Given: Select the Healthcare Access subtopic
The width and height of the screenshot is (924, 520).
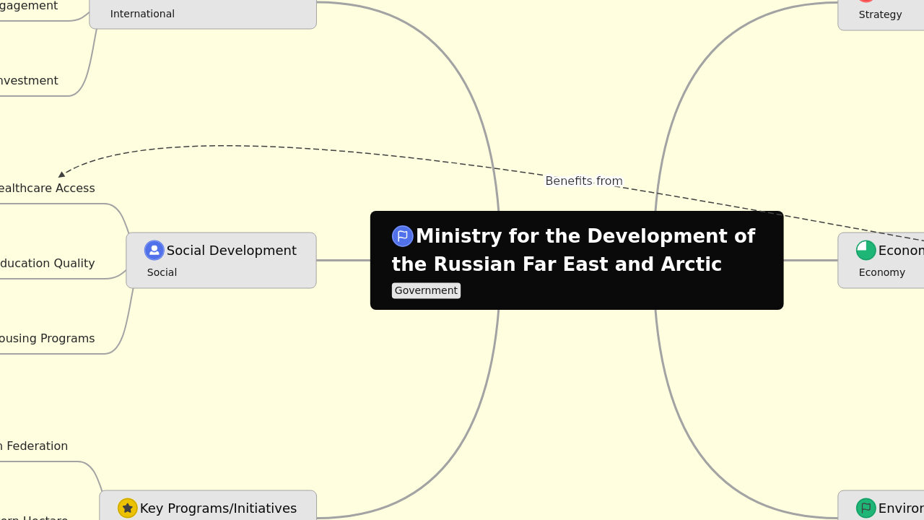Looking at the screenshot, I should (x=46, y=188).
